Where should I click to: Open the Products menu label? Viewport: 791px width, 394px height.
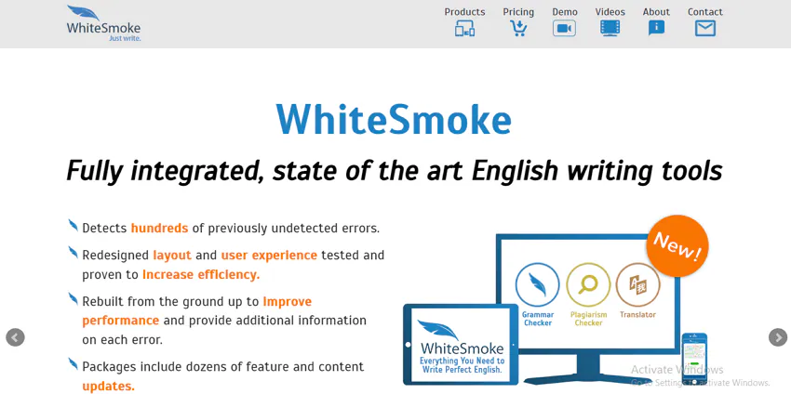point(464,12)
